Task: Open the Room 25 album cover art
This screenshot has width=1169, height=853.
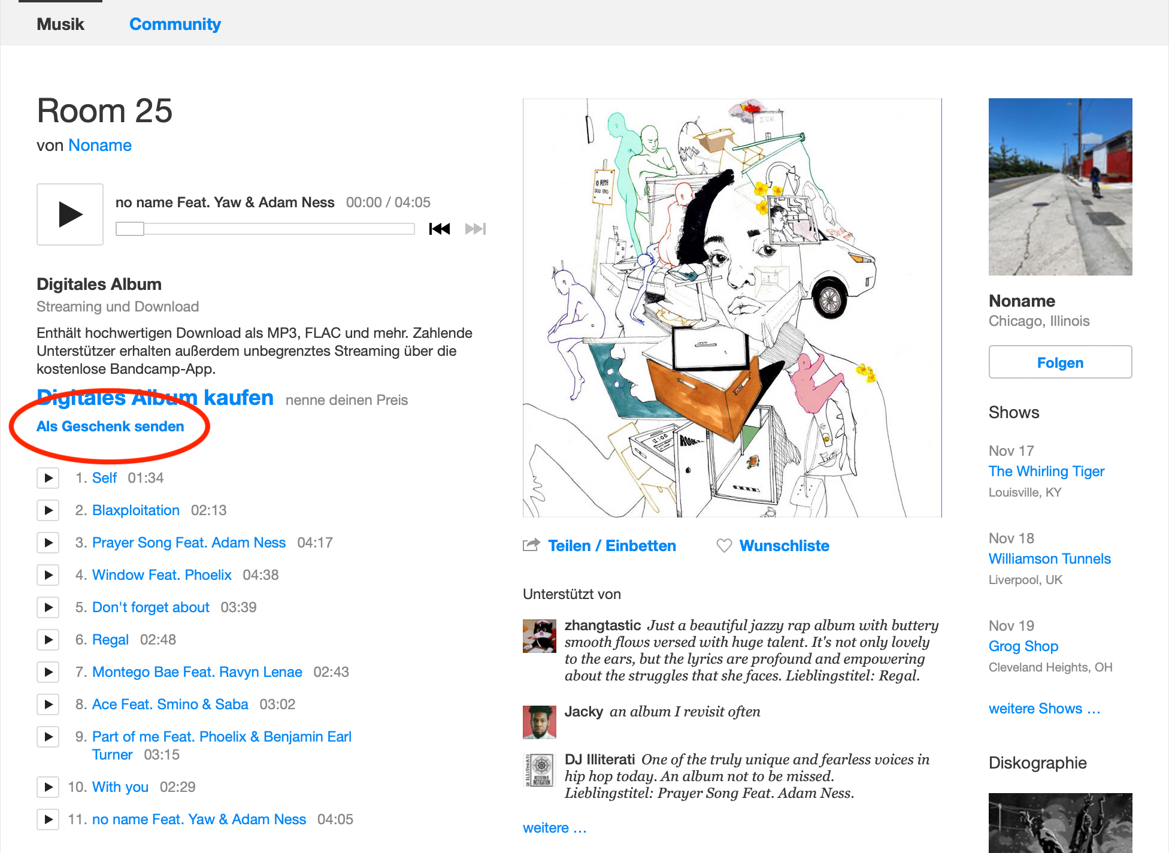Action: (732, 308)
